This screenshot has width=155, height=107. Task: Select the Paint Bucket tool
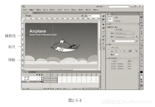142,54
